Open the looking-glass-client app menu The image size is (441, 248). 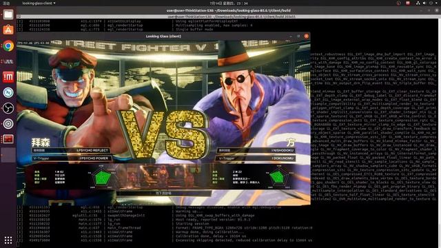pyautogui.click(x=39, y=3)
